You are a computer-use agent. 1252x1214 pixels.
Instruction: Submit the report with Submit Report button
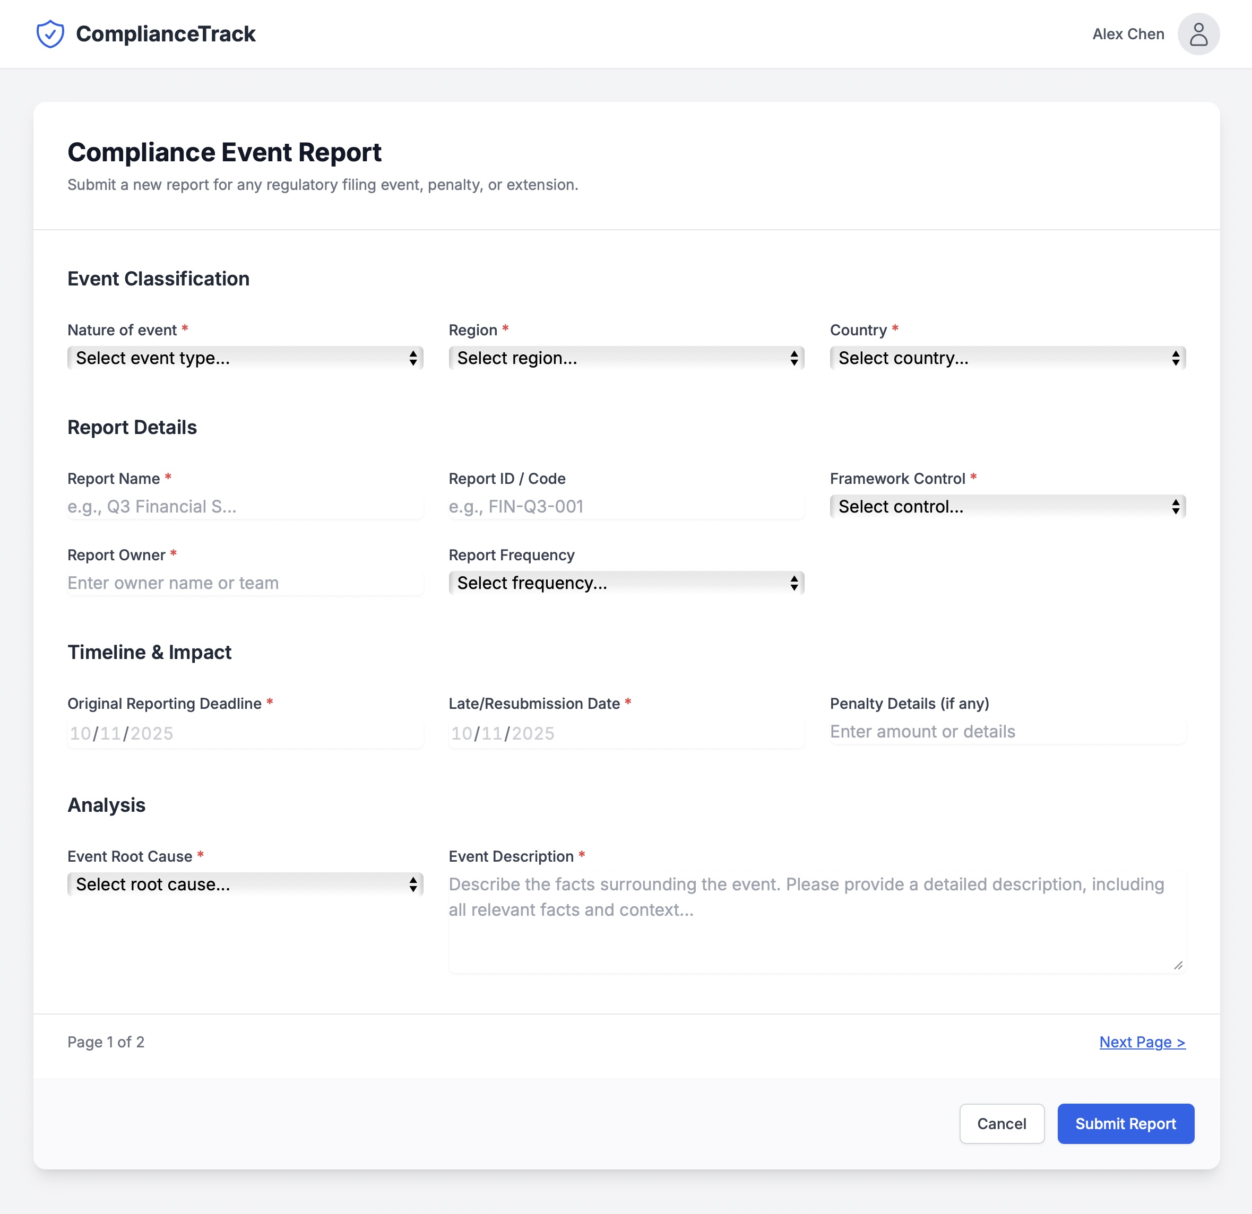[x=1126, y=1123]
